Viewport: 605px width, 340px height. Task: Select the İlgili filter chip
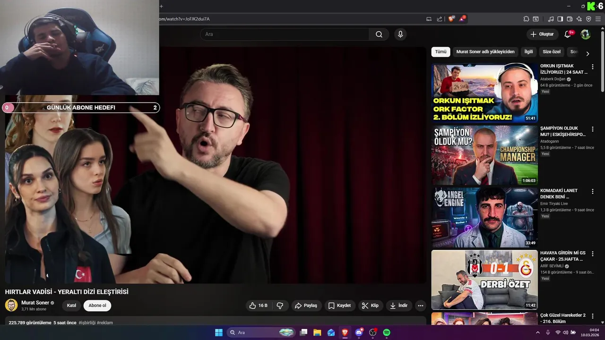(528, 52)
